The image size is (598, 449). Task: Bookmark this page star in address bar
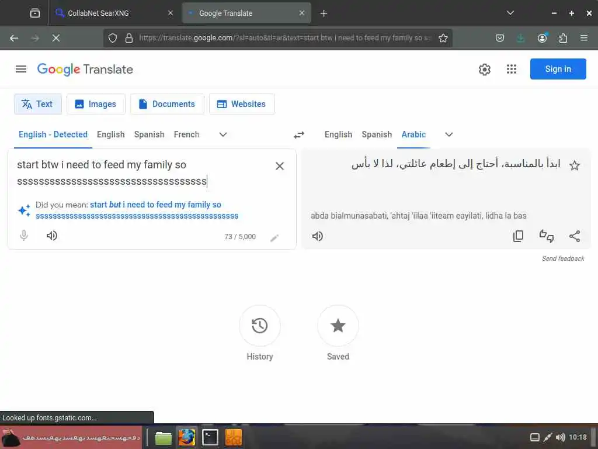443,38
